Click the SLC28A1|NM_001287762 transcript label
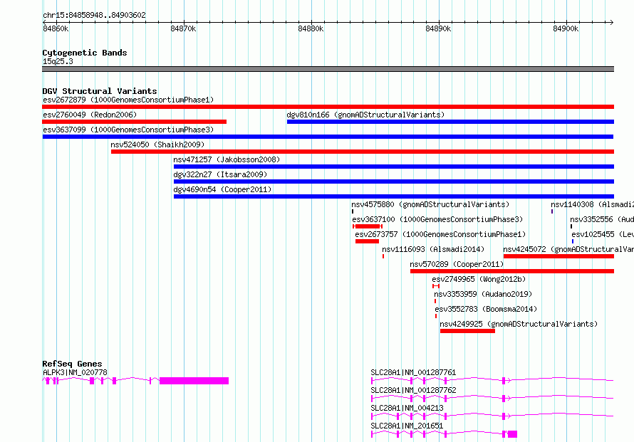The width and height of the screenshot is (634, 442). point(413,390)
